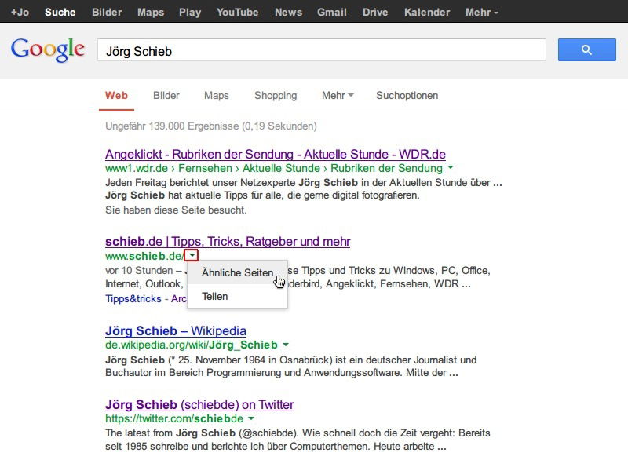
Task: Choose Ähnliche Seiten from the popup menu
Action: coord(238,272)
